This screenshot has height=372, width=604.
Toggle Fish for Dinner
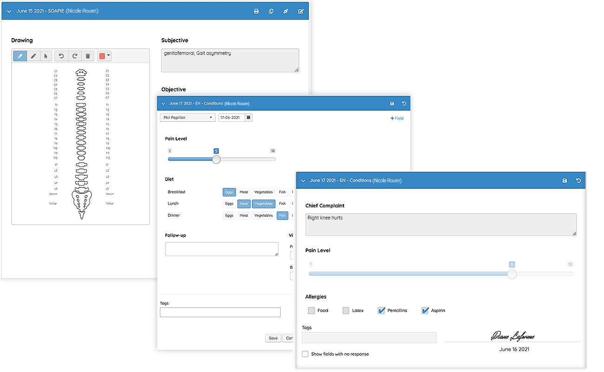click(x=282, y=216)
